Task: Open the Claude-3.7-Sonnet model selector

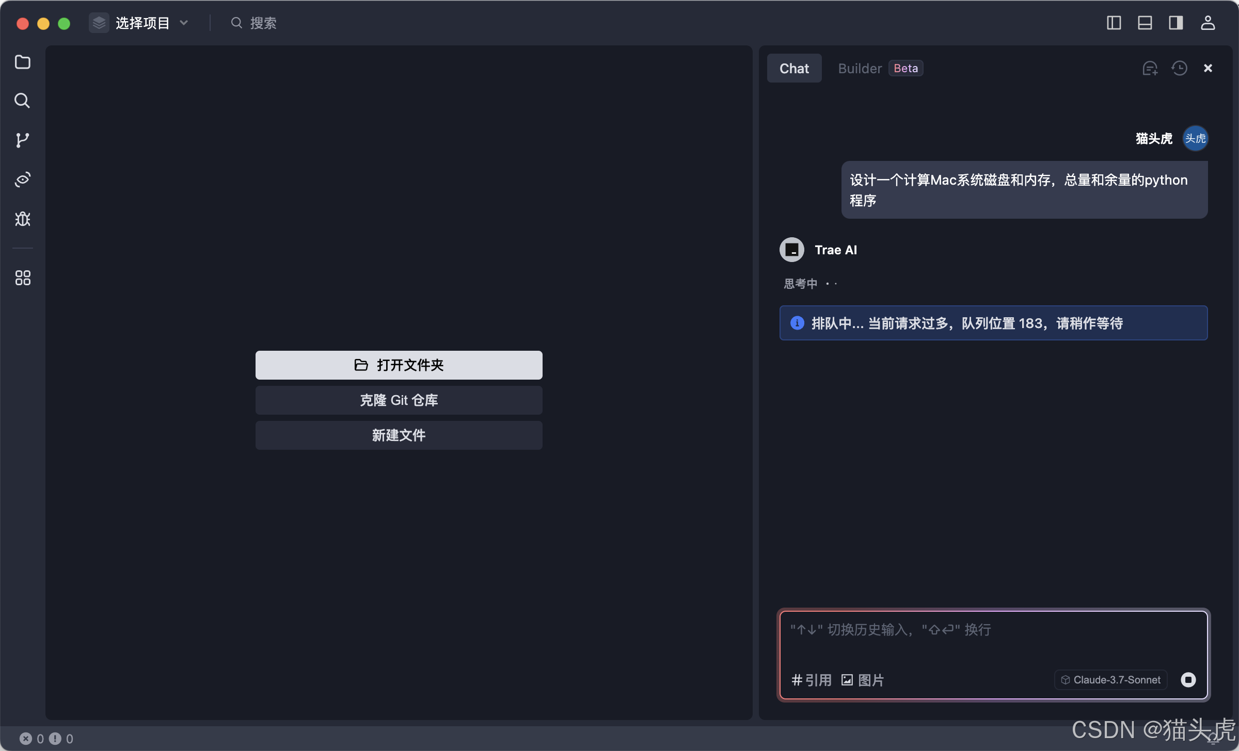Action: pos(1110,680)
